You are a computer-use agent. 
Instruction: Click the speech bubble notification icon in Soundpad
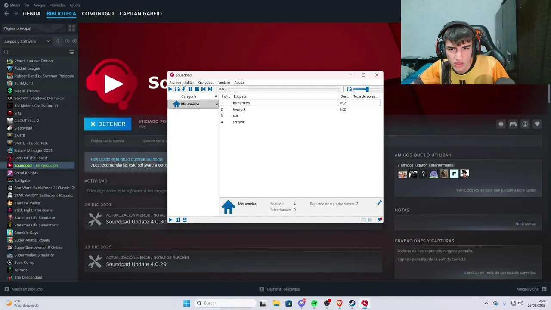tap(379, 220)
